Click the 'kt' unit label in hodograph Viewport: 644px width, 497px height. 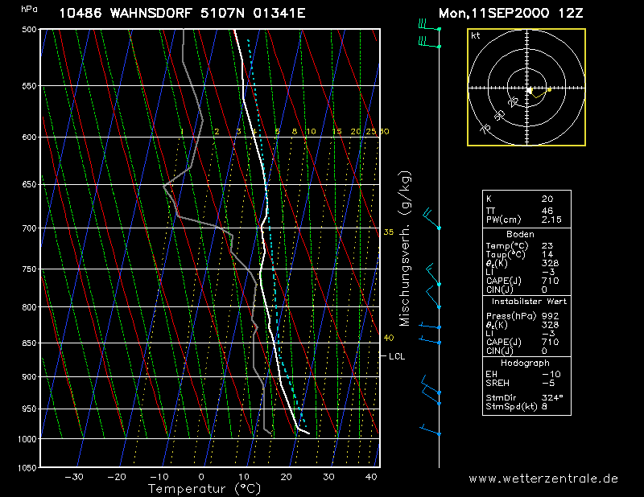point(476,36)
